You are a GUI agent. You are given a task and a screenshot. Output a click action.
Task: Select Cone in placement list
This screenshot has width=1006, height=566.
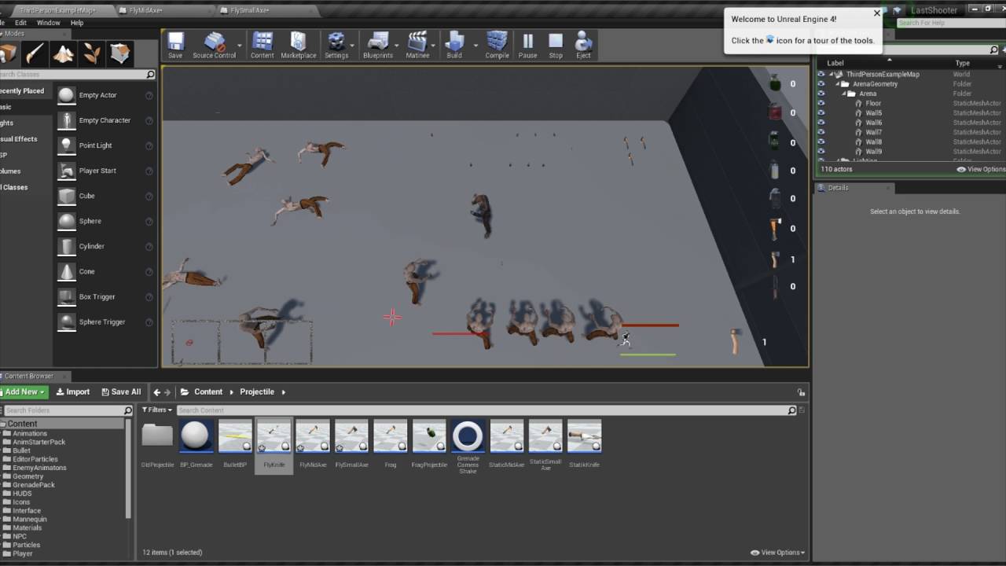coord(106,271)
